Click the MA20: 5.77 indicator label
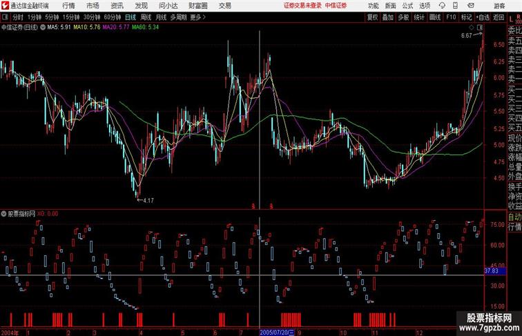Image resolution: width=522 pixels, height=336 pixels. click(x=116, y=28)
